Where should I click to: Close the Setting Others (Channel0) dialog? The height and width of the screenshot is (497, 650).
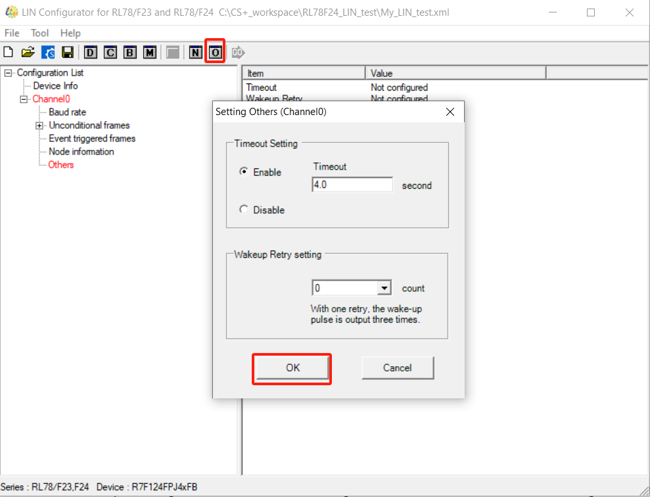point(450,112)
